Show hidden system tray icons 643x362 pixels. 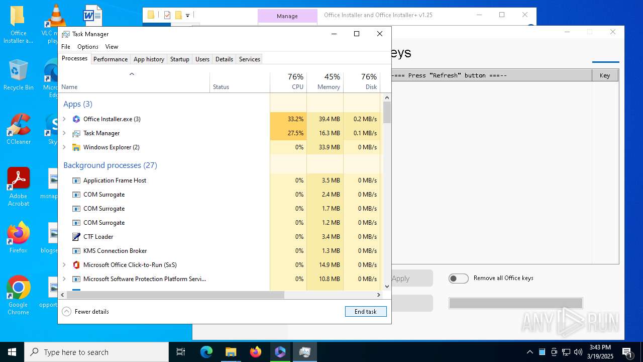[530, 352]
